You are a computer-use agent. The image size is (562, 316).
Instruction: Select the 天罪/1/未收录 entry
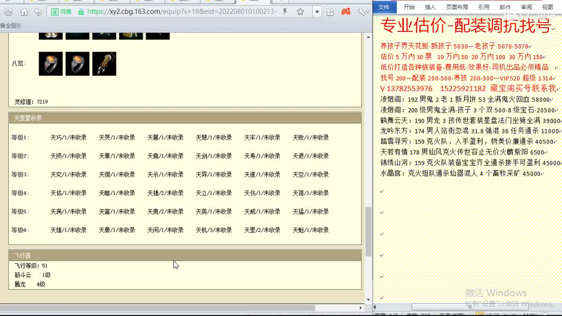(x=117, y=156)
